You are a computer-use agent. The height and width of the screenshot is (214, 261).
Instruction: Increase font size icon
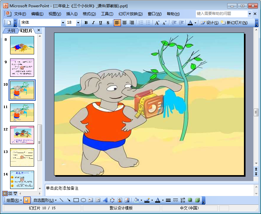click(x=157, y=23)
